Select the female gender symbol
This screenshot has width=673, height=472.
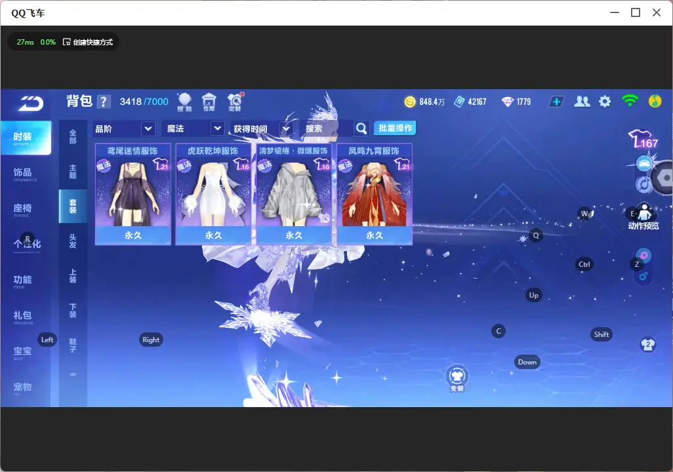click(x=644, y=256)
